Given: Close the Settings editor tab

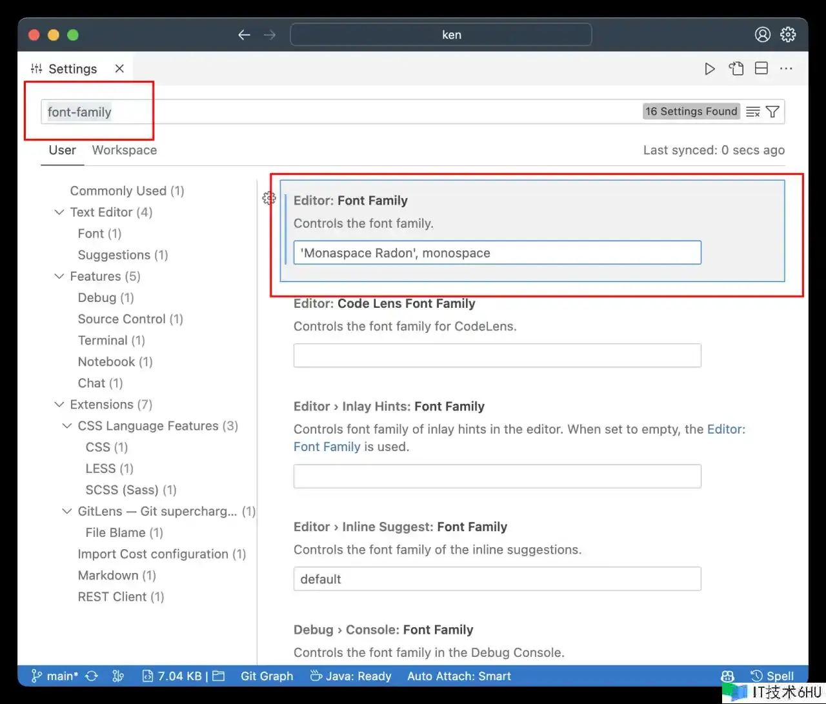Looking at the screenshot, I should point(119,68).
